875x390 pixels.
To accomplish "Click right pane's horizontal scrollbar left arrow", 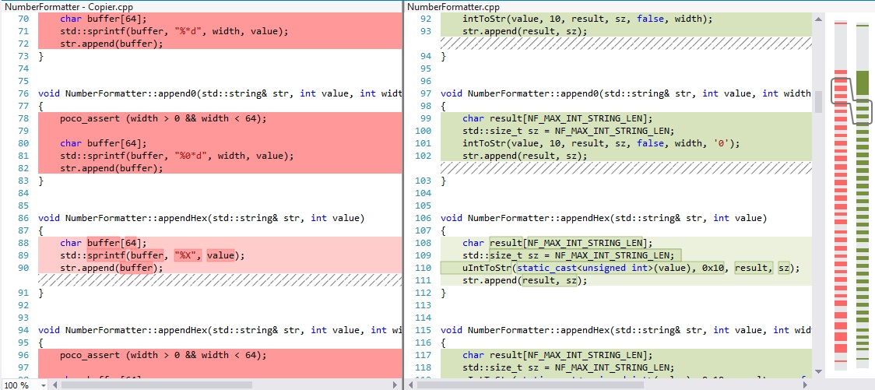I will [x=411, y=385].
